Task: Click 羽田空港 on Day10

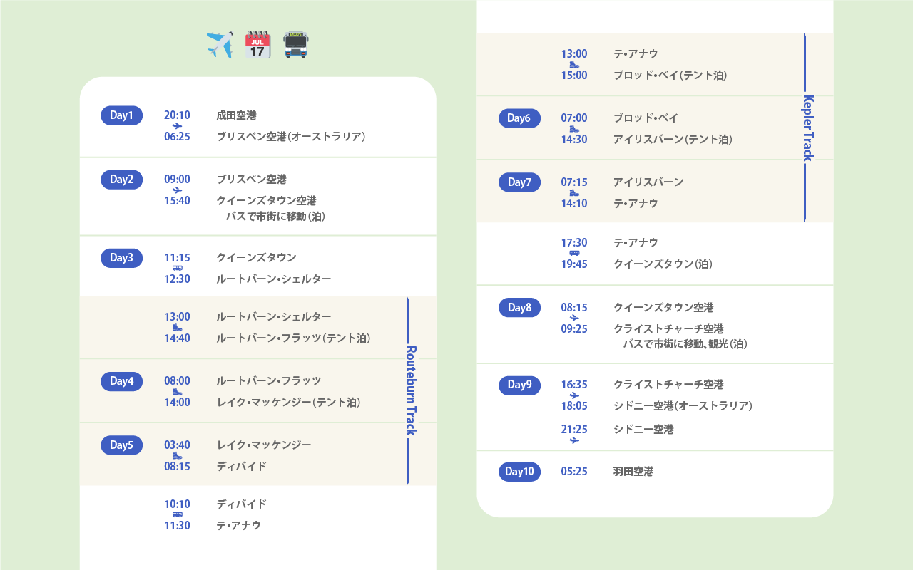Action: 633,472
